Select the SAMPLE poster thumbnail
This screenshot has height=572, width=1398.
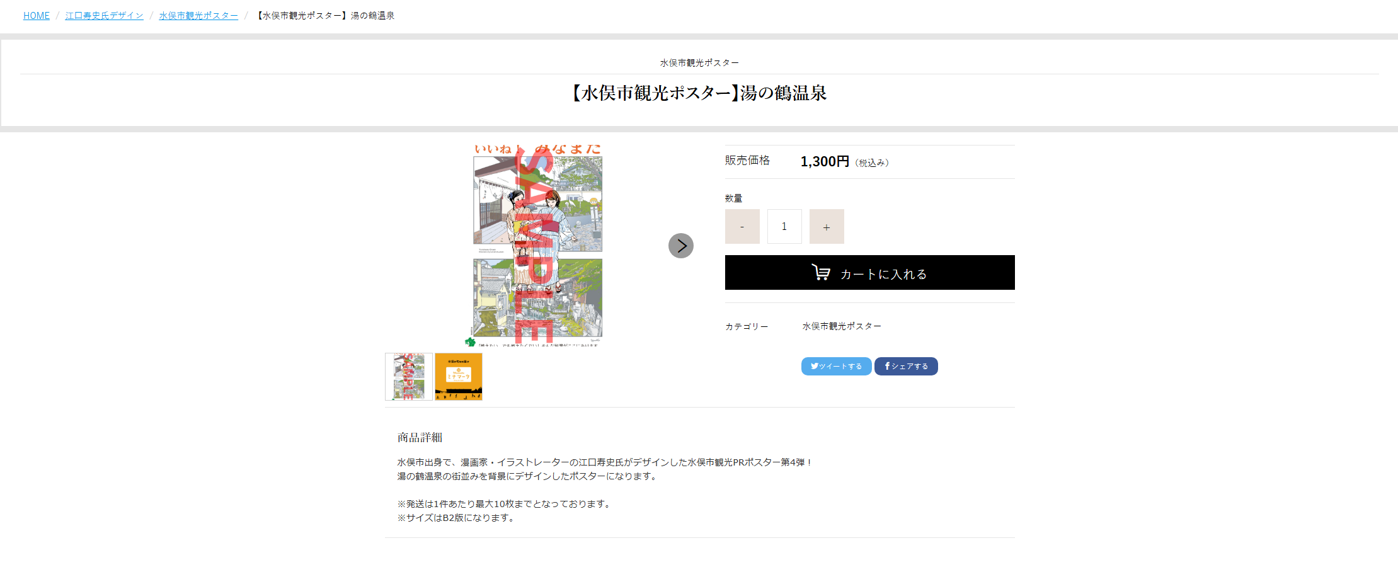pyautogui.click(x=409, y=377)
